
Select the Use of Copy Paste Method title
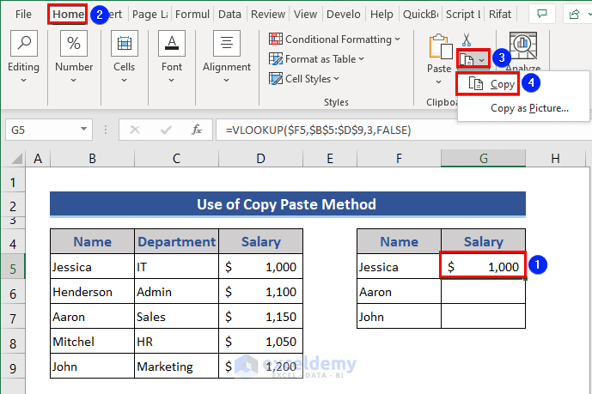coord(288,204)
